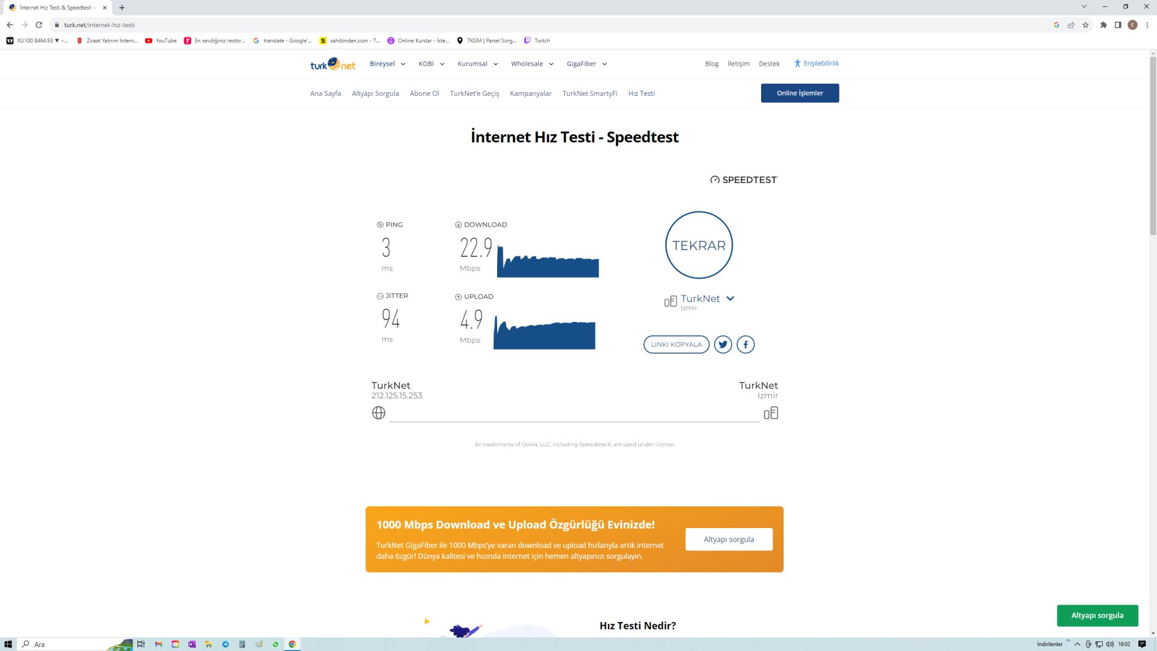Go to the Kampanyalar menu item
The height and width of the screenshot is (651, 1157).
tap(530, 93)
